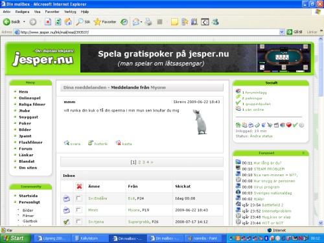
Task: Open the Forum sidebar link
Action: pos(25,148)
